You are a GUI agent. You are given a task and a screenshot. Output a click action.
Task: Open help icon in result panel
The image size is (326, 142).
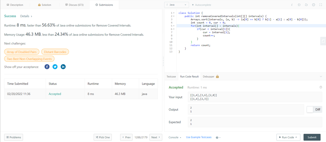(x=321, y=87)
